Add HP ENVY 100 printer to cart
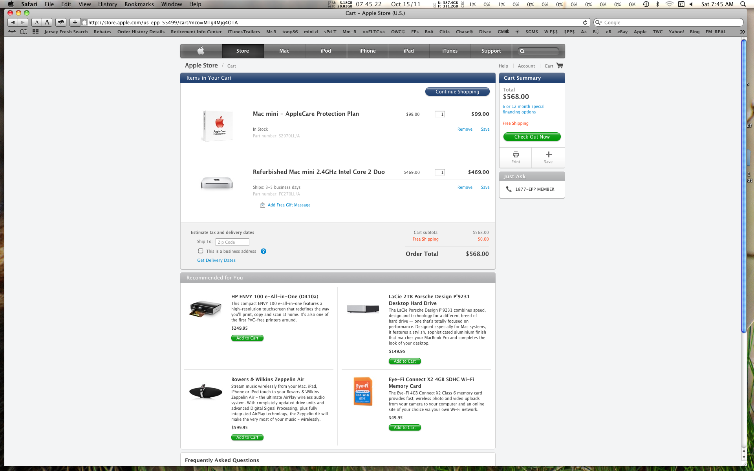The height and width of the screenshot is (471, 754). click(x=247, y=338)
